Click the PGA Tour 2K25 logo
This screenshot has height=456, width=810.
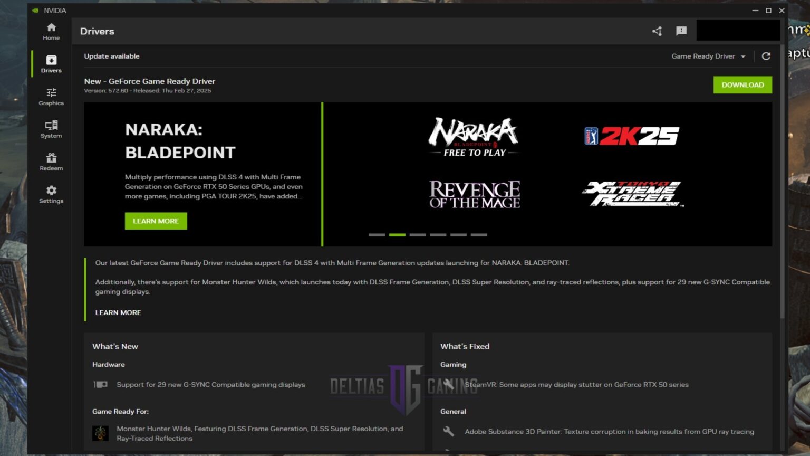(x=632, y=136)
